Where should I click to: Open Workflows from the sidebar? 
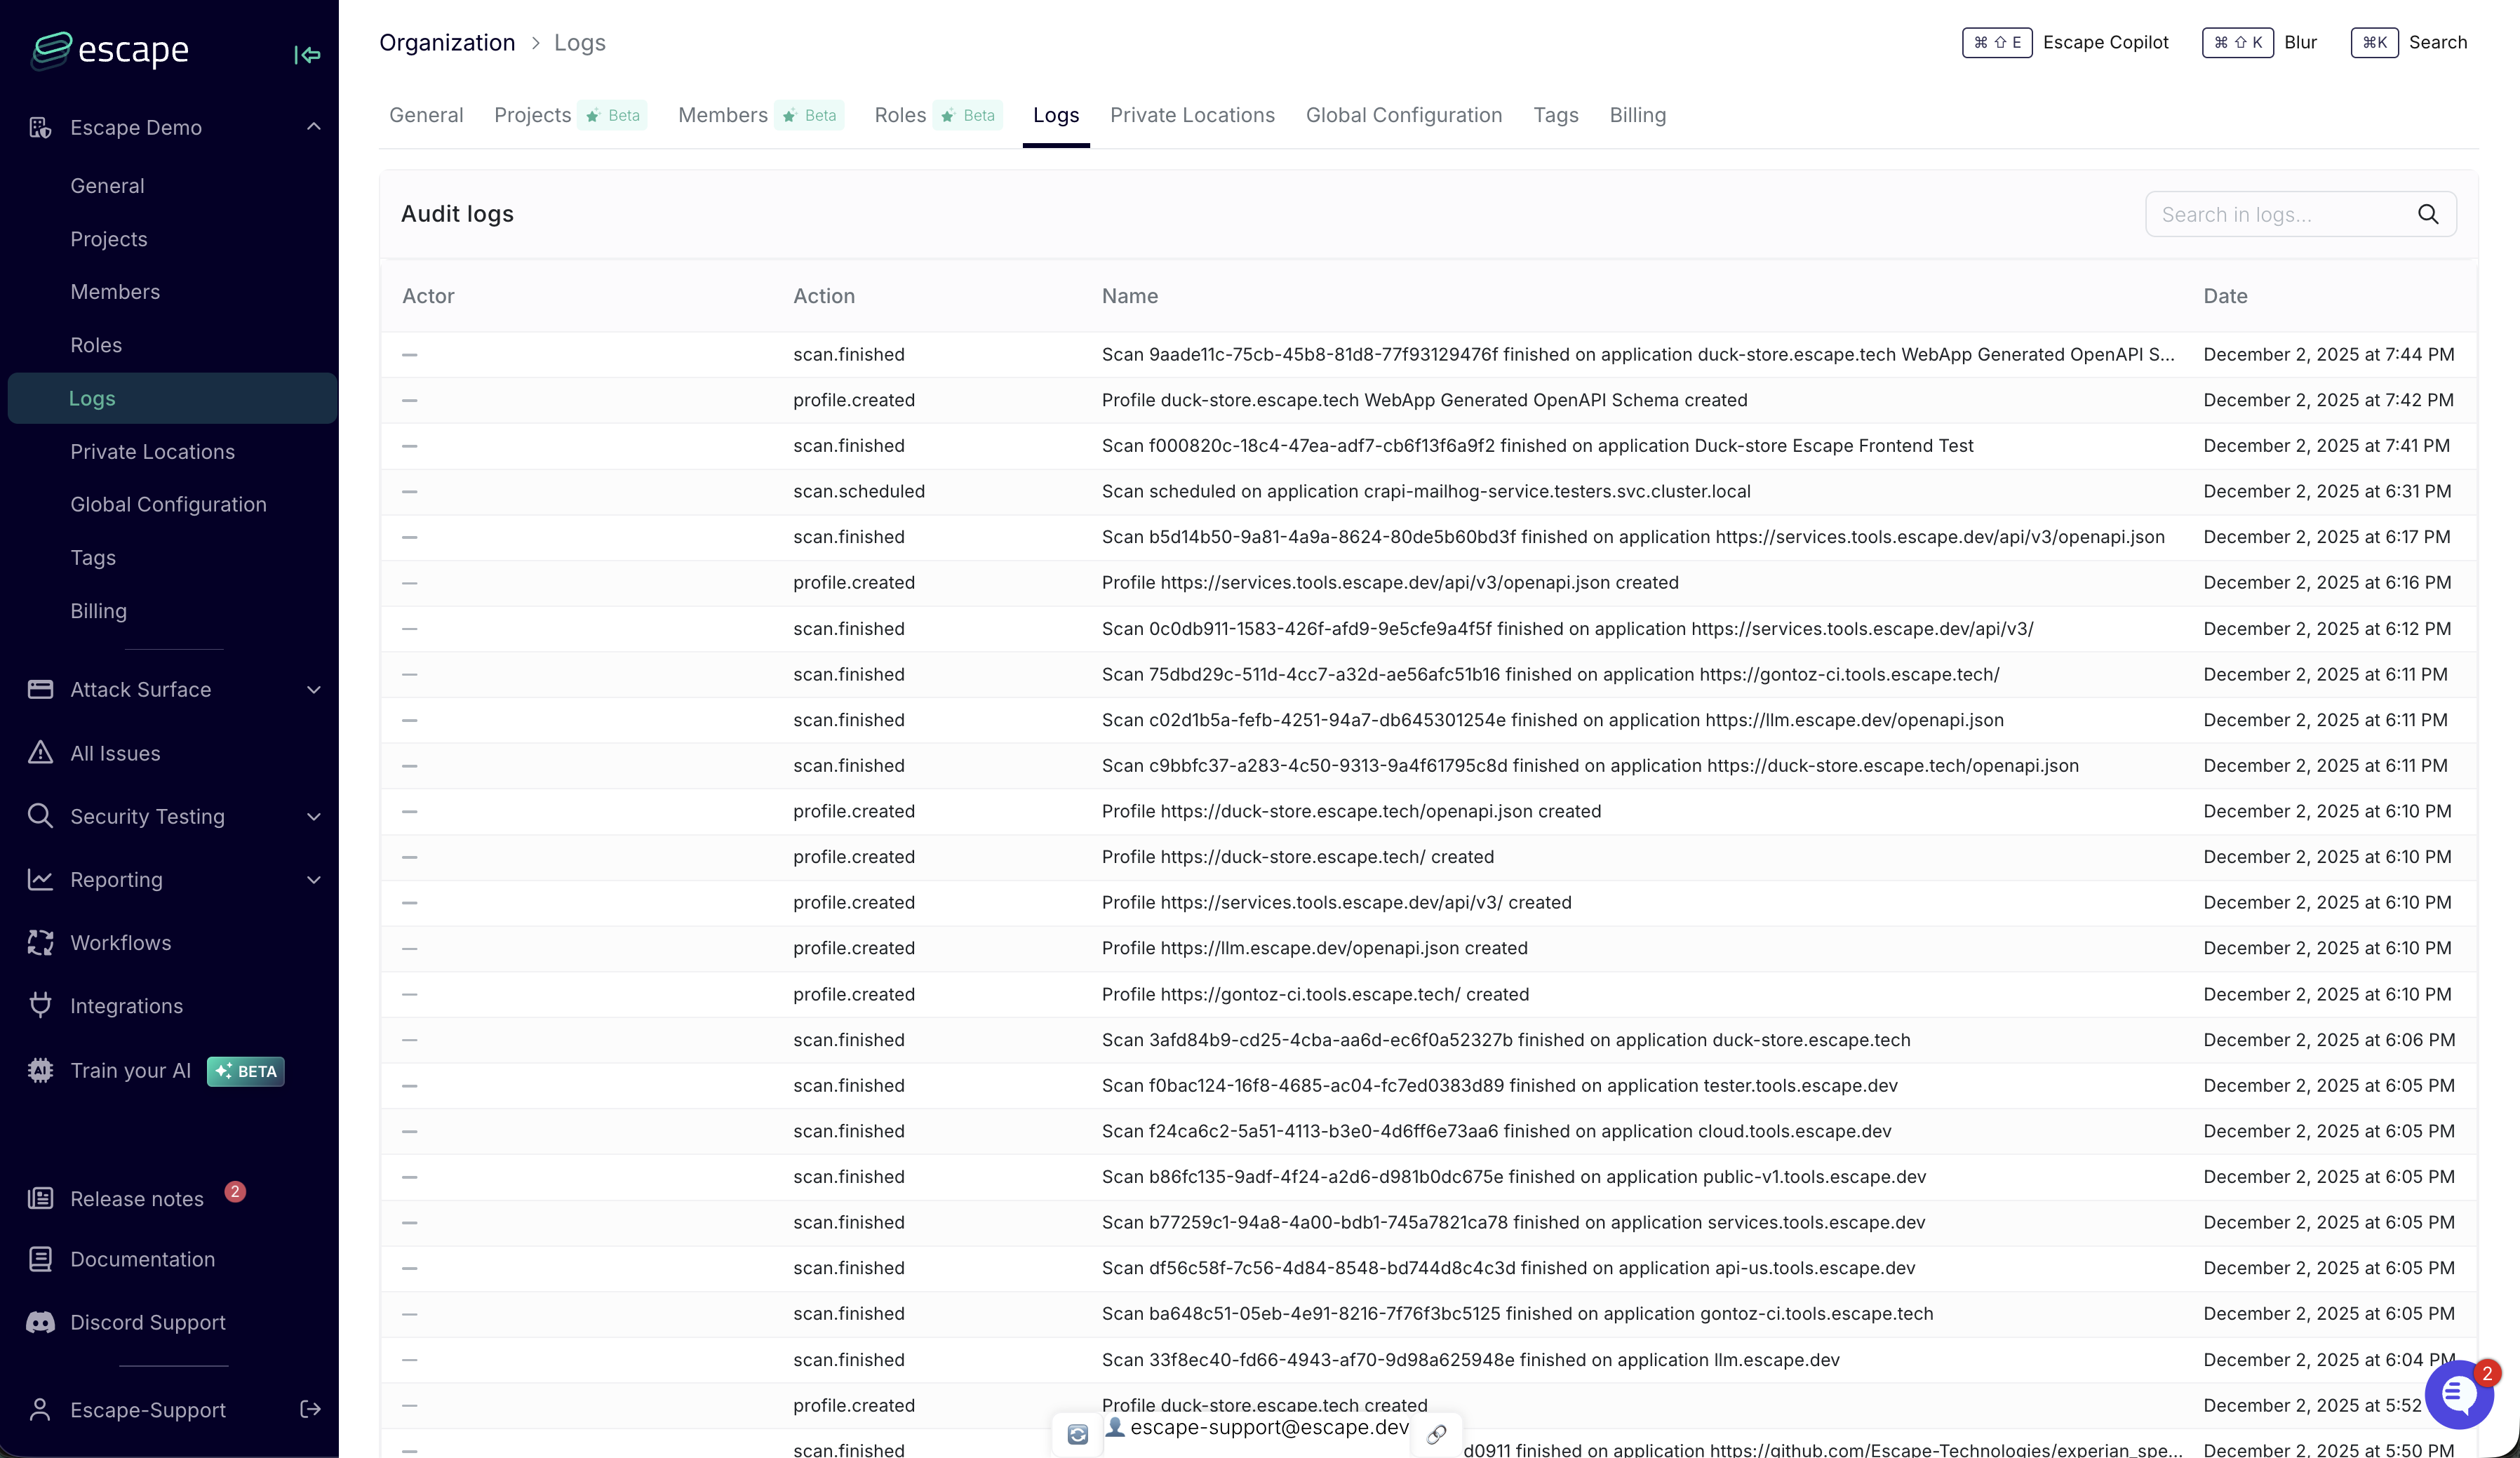pyautogui.click(x=120, y=943)
